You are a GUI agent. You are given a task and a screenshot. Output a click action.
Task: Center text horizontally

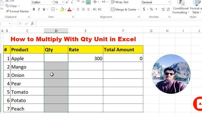(83, 9)
